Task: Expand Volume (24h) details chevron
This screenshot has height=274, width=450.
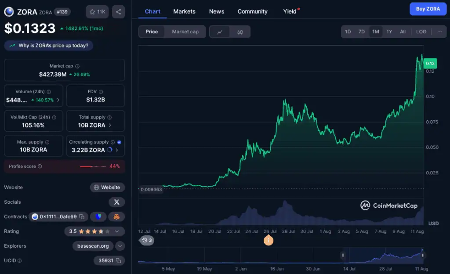Action: pos(58,100)
